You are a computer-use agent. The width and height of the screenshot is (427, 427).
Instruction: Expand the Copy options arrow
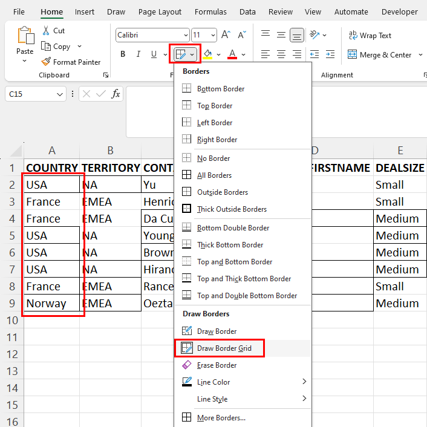79,47
